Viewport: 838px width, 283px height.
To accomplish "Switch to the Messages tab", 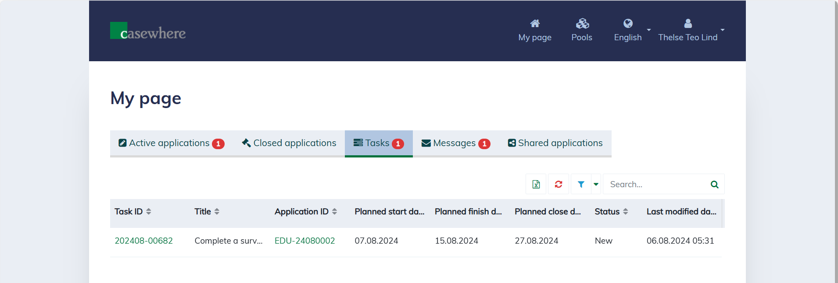I will 455,143.
